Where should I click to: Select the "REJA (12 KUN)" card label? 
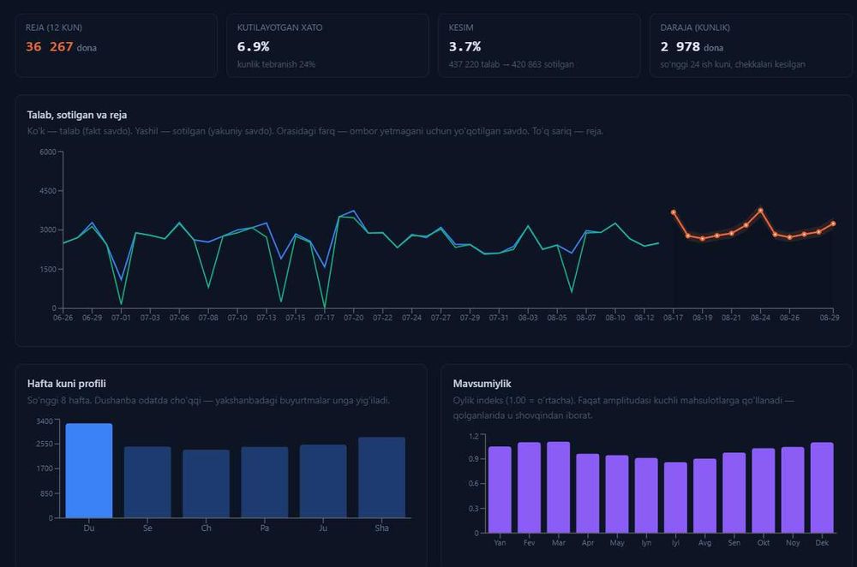point(53,27)
